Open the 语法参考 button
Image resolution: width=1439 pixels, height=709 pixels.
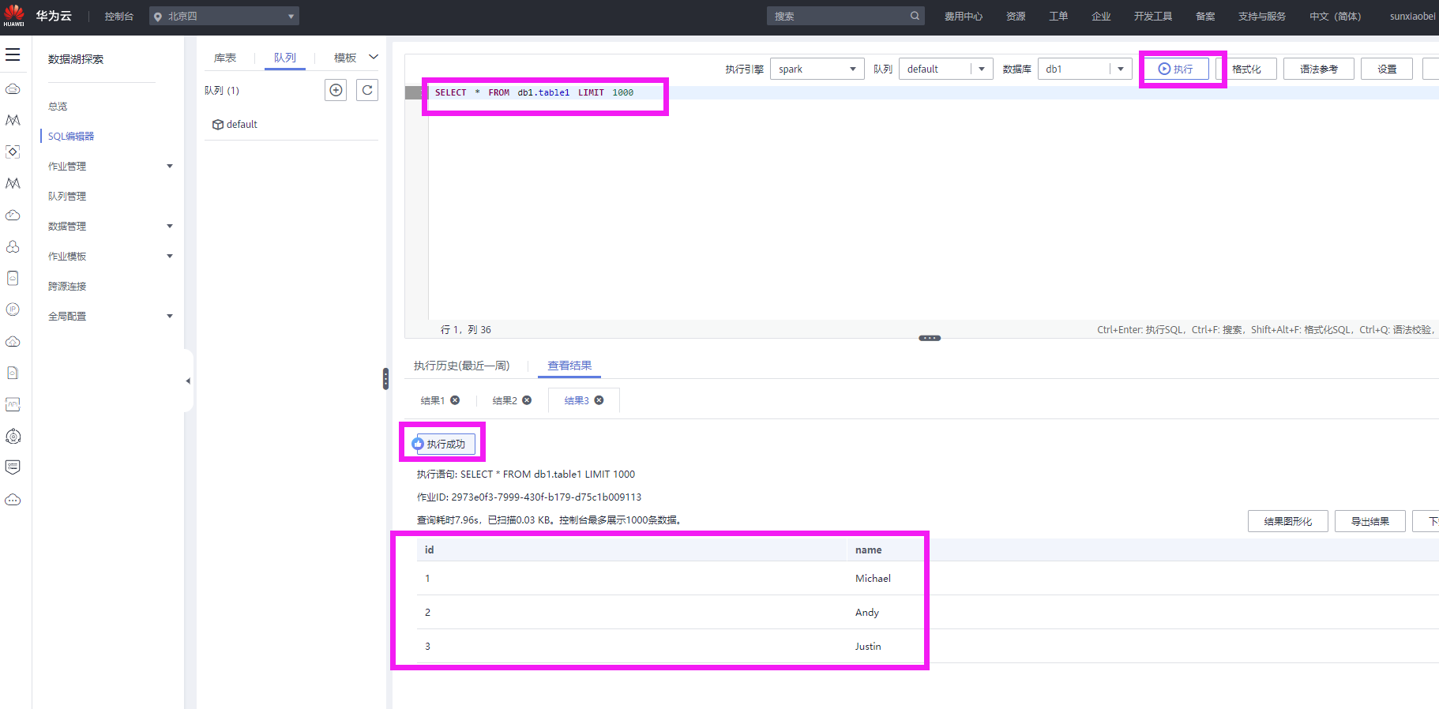[1319, 69]
